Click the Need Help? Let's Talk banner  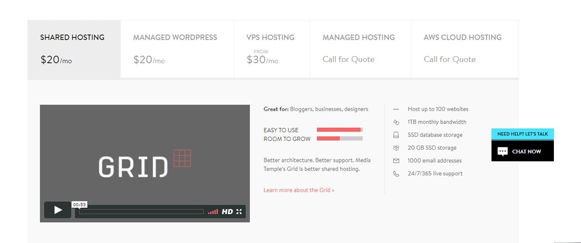[522, 134]
